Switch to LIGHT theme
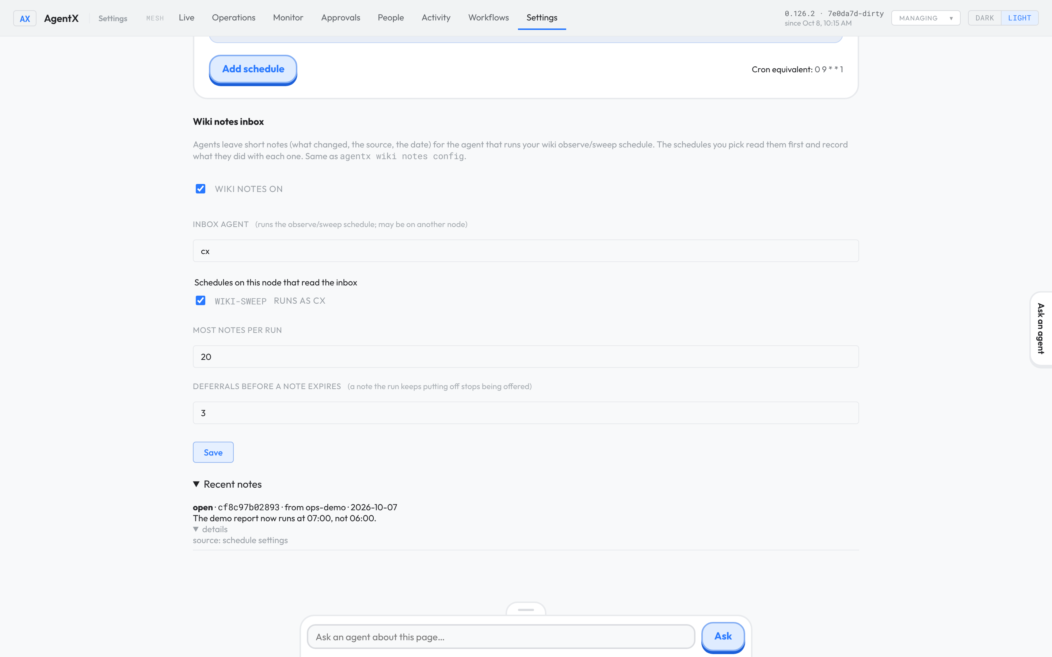 (1019, 18)
